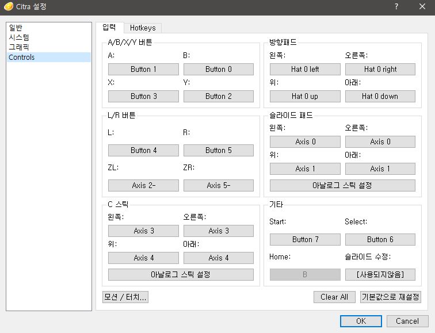The width and height of the screenshot is (435, 333).
Task: Click the Citra lemon icon in title bar
Action: [8, 6]
